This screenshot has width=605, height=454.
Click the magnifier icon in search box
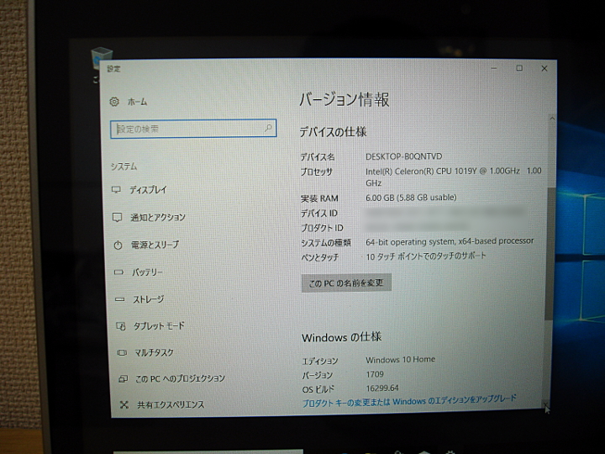pyautogui.click(x=268, y=128)
